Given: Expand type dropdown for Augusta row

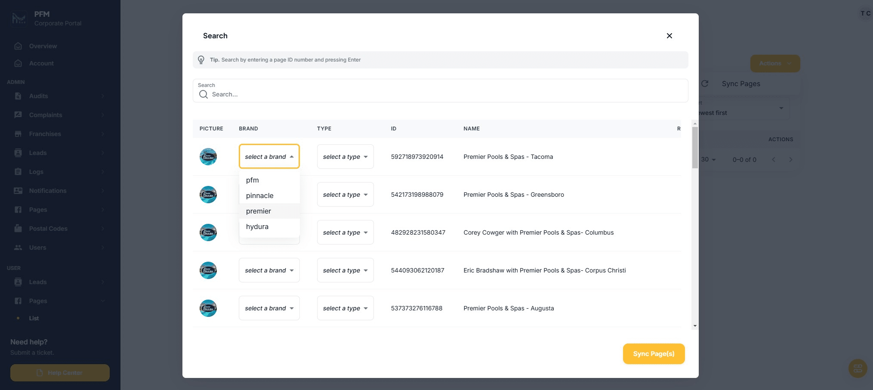Looking at the screenshot, I should click(x=345, y=308).
